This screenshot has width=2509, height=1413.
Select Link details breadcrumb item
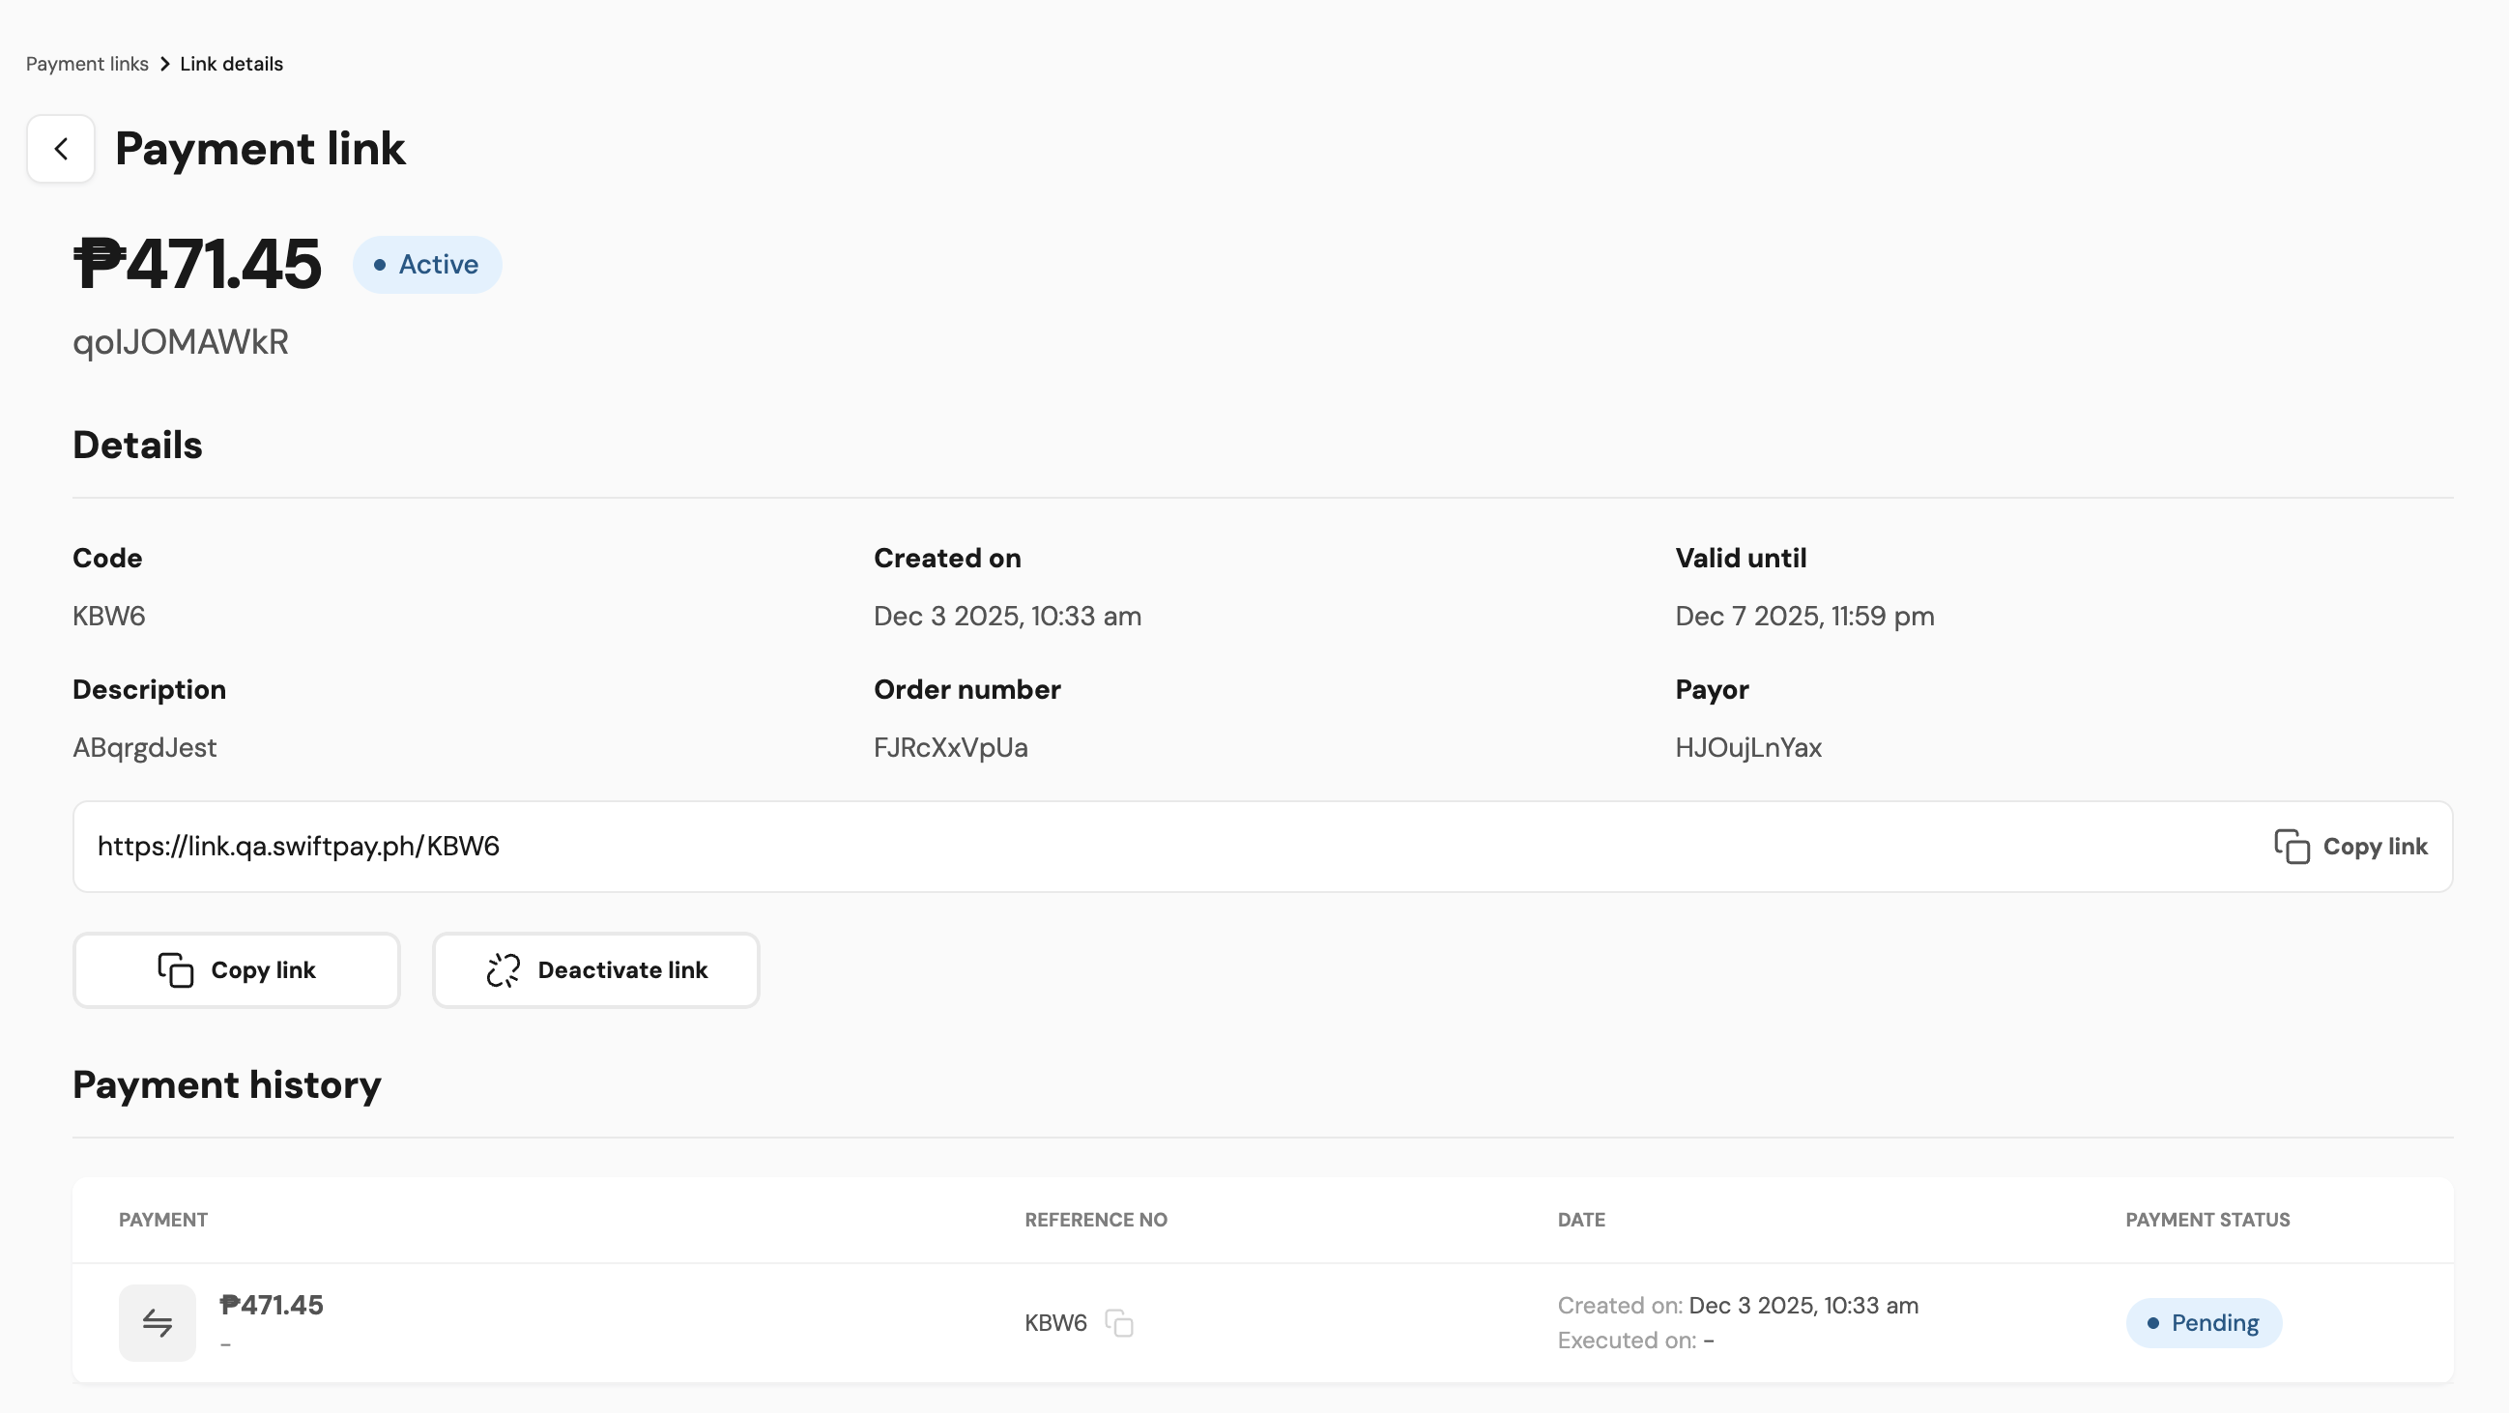(x=231, y=65)
